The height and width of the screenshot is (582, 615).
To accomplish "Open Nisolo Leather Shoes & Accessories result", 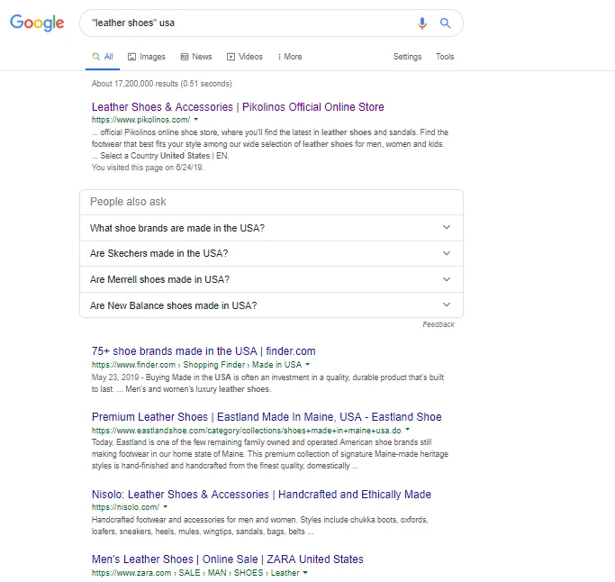I will (261, 494).
